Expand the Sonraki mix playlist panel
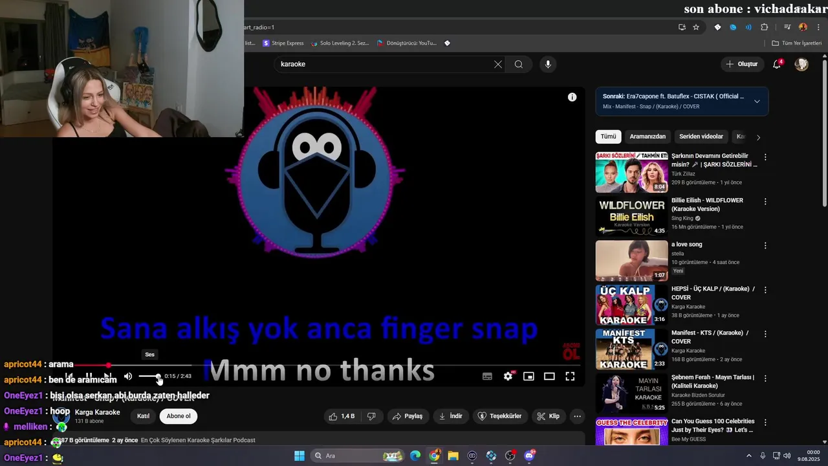 click(x=757, y=101)
